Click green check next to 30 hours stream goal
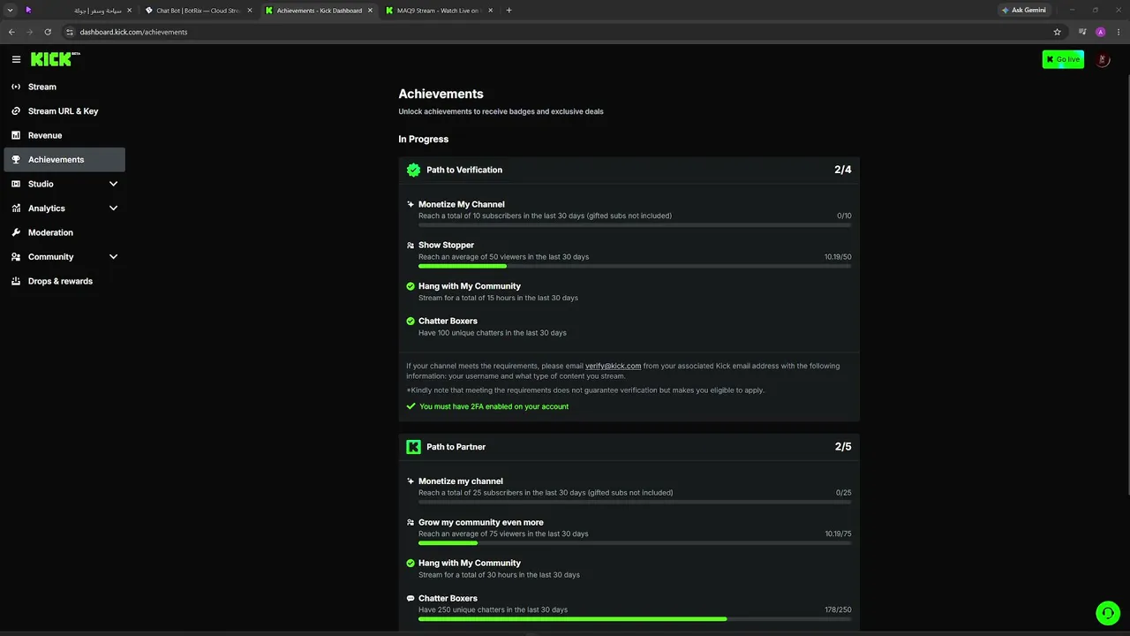This screenshot has height=636, width=1130. click(411, 563)
